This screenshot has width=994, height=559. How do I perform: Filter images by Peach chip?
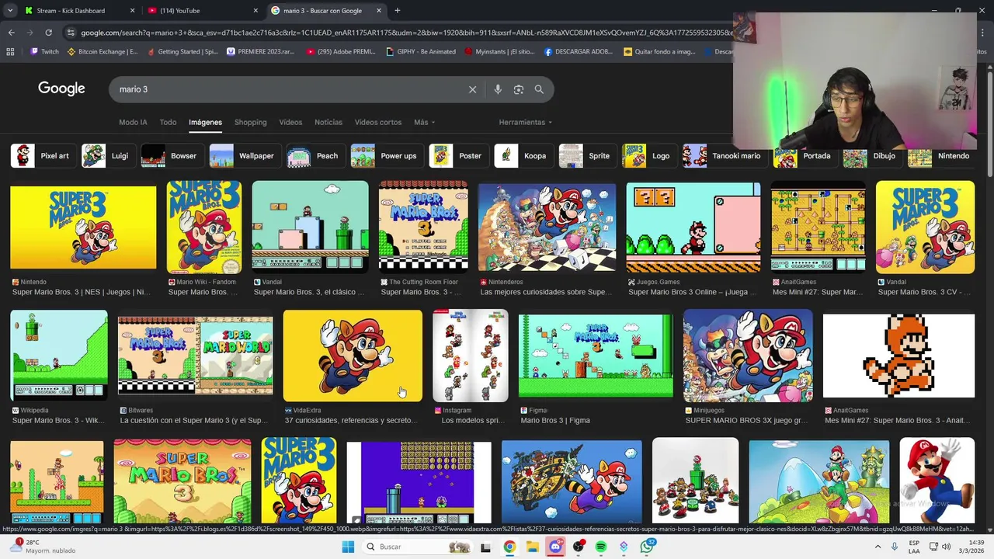pos(315,155)
